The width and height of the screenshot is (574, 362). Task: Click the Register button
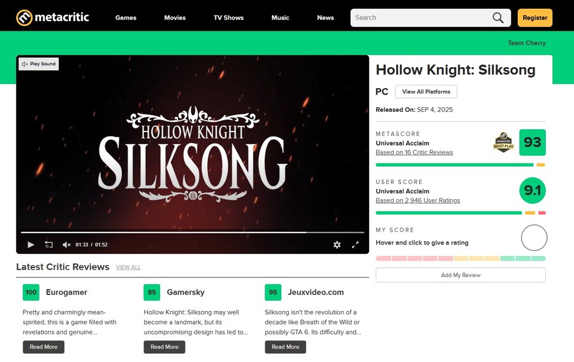[534, 18]
